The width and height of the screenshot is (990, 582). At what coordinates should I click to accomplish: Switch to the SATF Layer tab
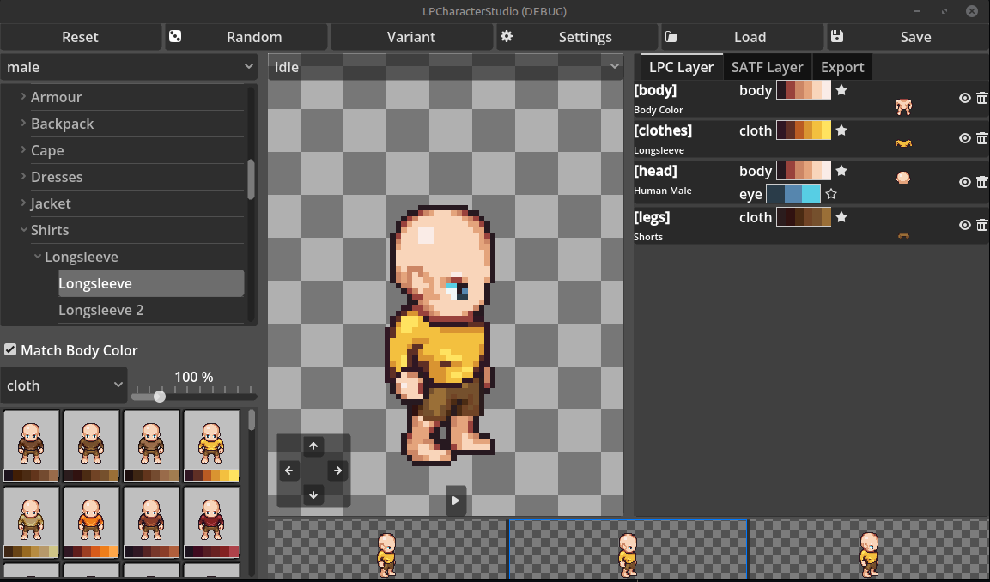(767, 67)
